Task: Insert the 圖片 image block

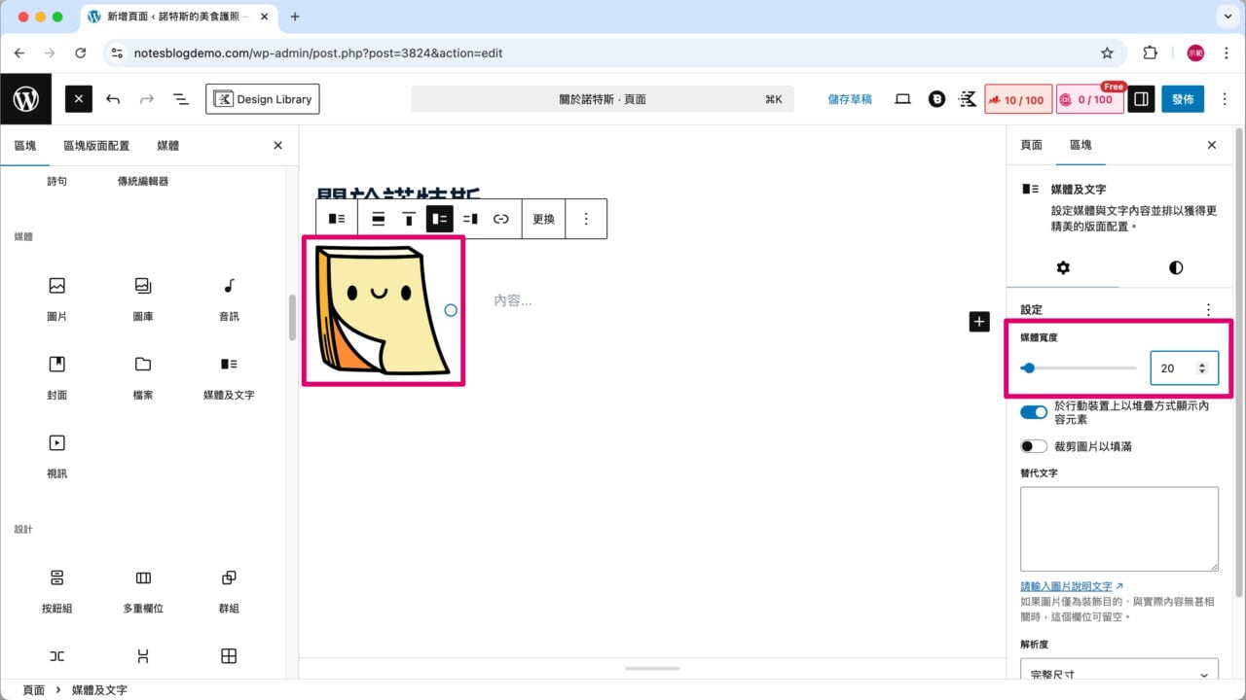Action: [x=57, y=297]
